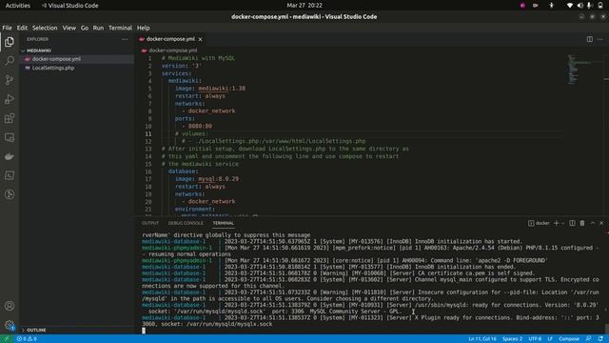Open editor more actions ellipsis
609x343 pixels.
pyautogui.click(x=600, y=39)
